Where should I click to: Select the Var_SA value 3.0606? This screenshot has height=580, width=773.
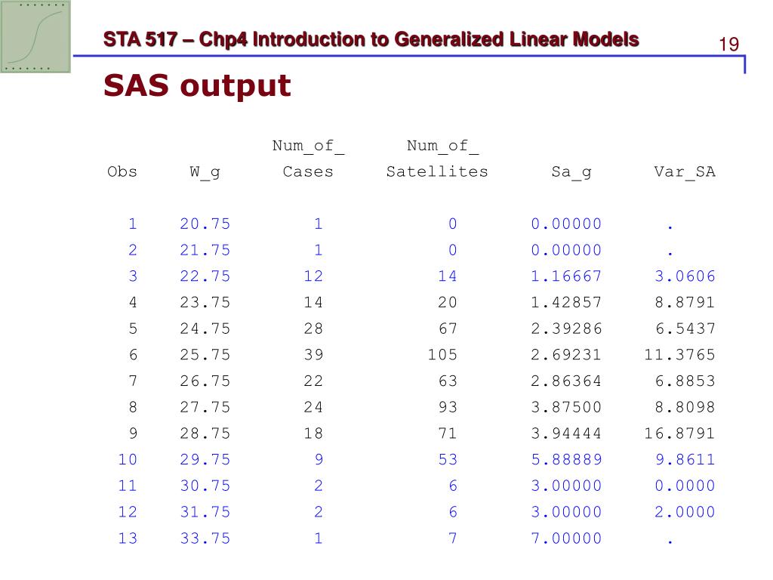pyautogui.click(x=685, y=276)
